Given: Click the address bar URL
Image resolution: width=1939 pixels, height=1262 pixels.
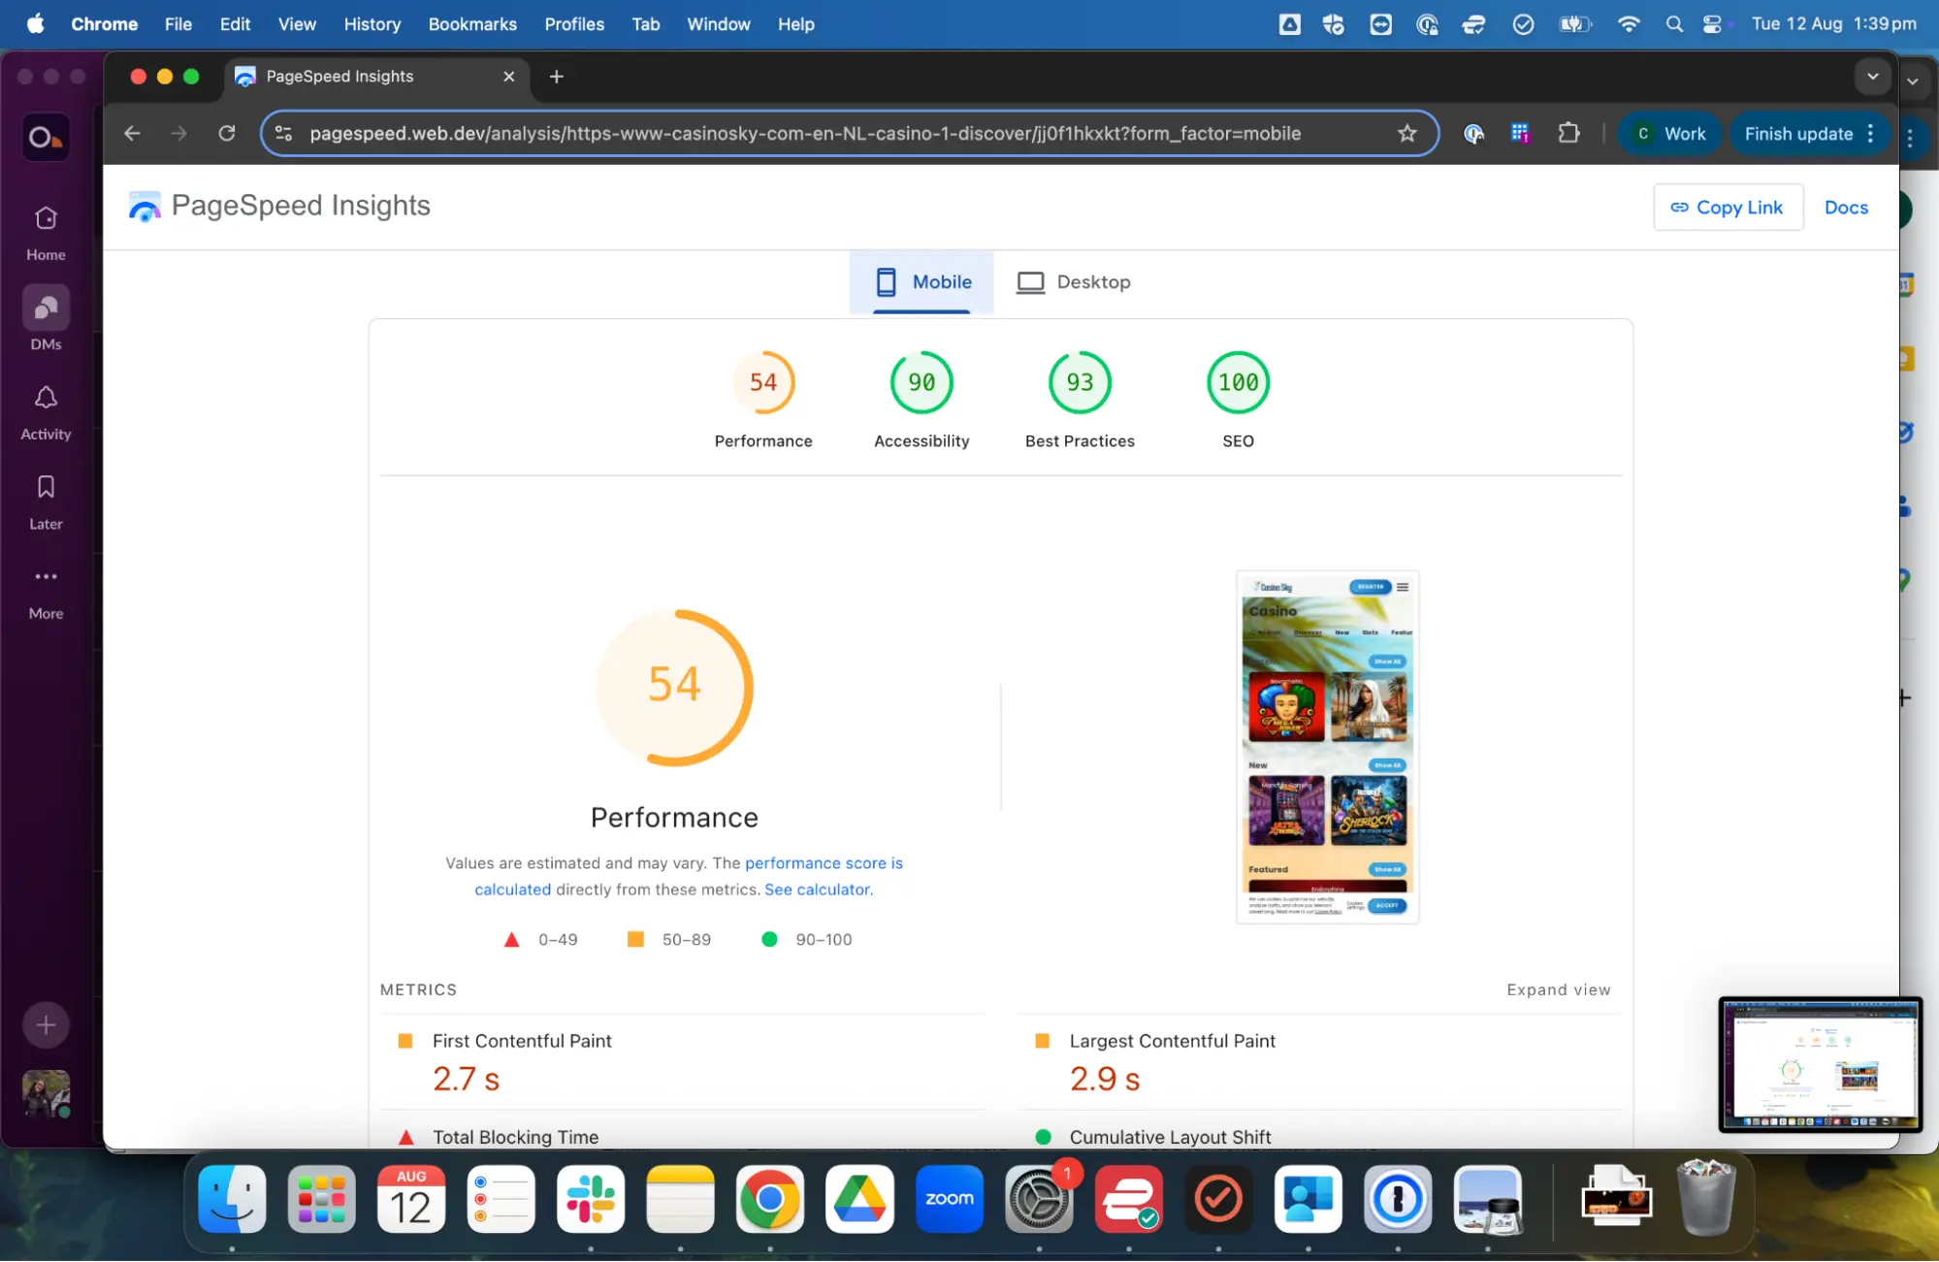Looking at the screenshot, I should [805, 134].
